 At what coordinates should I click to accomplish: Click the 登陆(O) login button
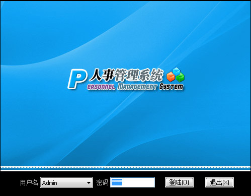(179, 182)
